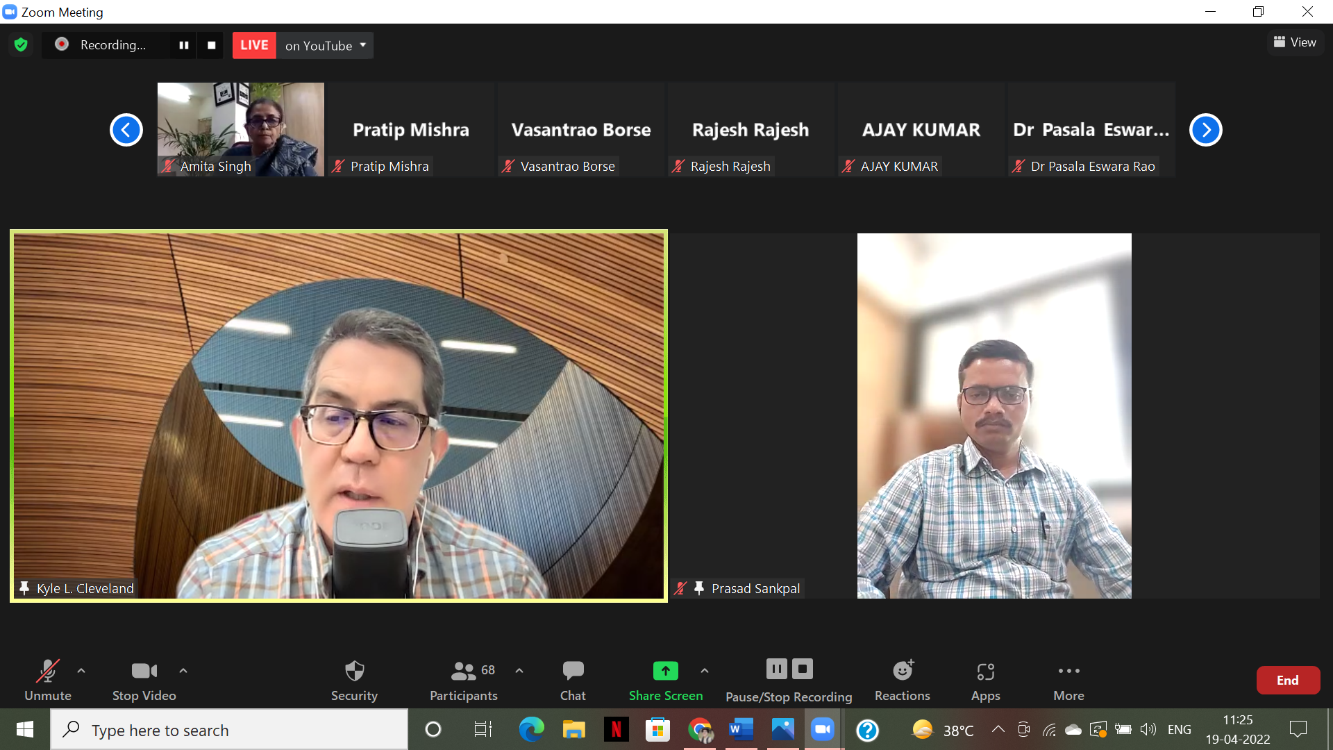Viewport: 1333px width, 750px height.
Task: Open the View layout menu
Action: [x=1295, y=42]
